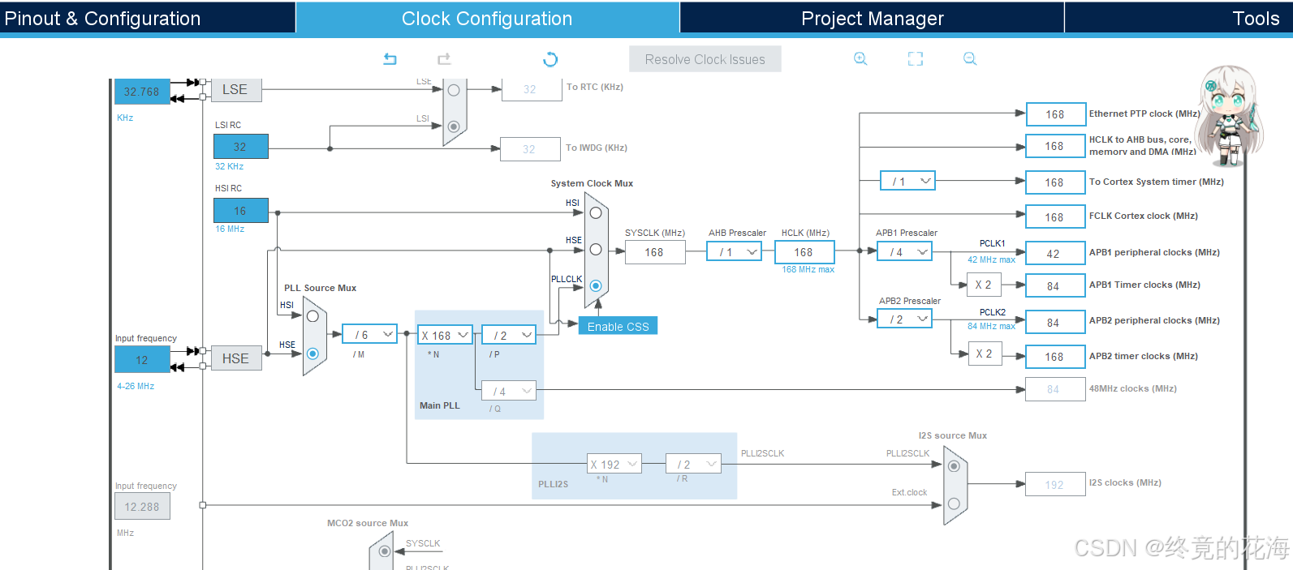Click the '42 MHz max' label

click(991, 259)
